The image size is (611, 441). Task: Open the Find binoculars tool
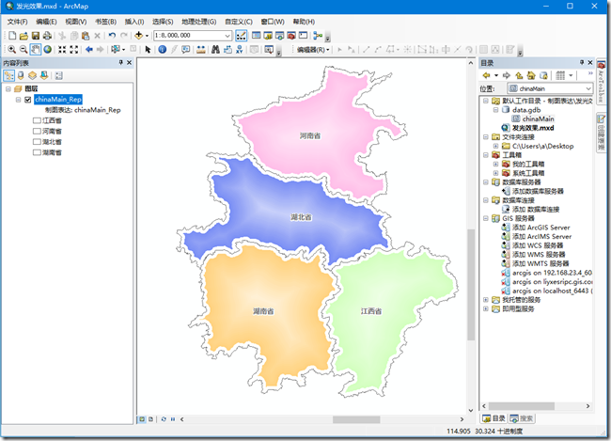pyautogui.click(x=215, y=50)
